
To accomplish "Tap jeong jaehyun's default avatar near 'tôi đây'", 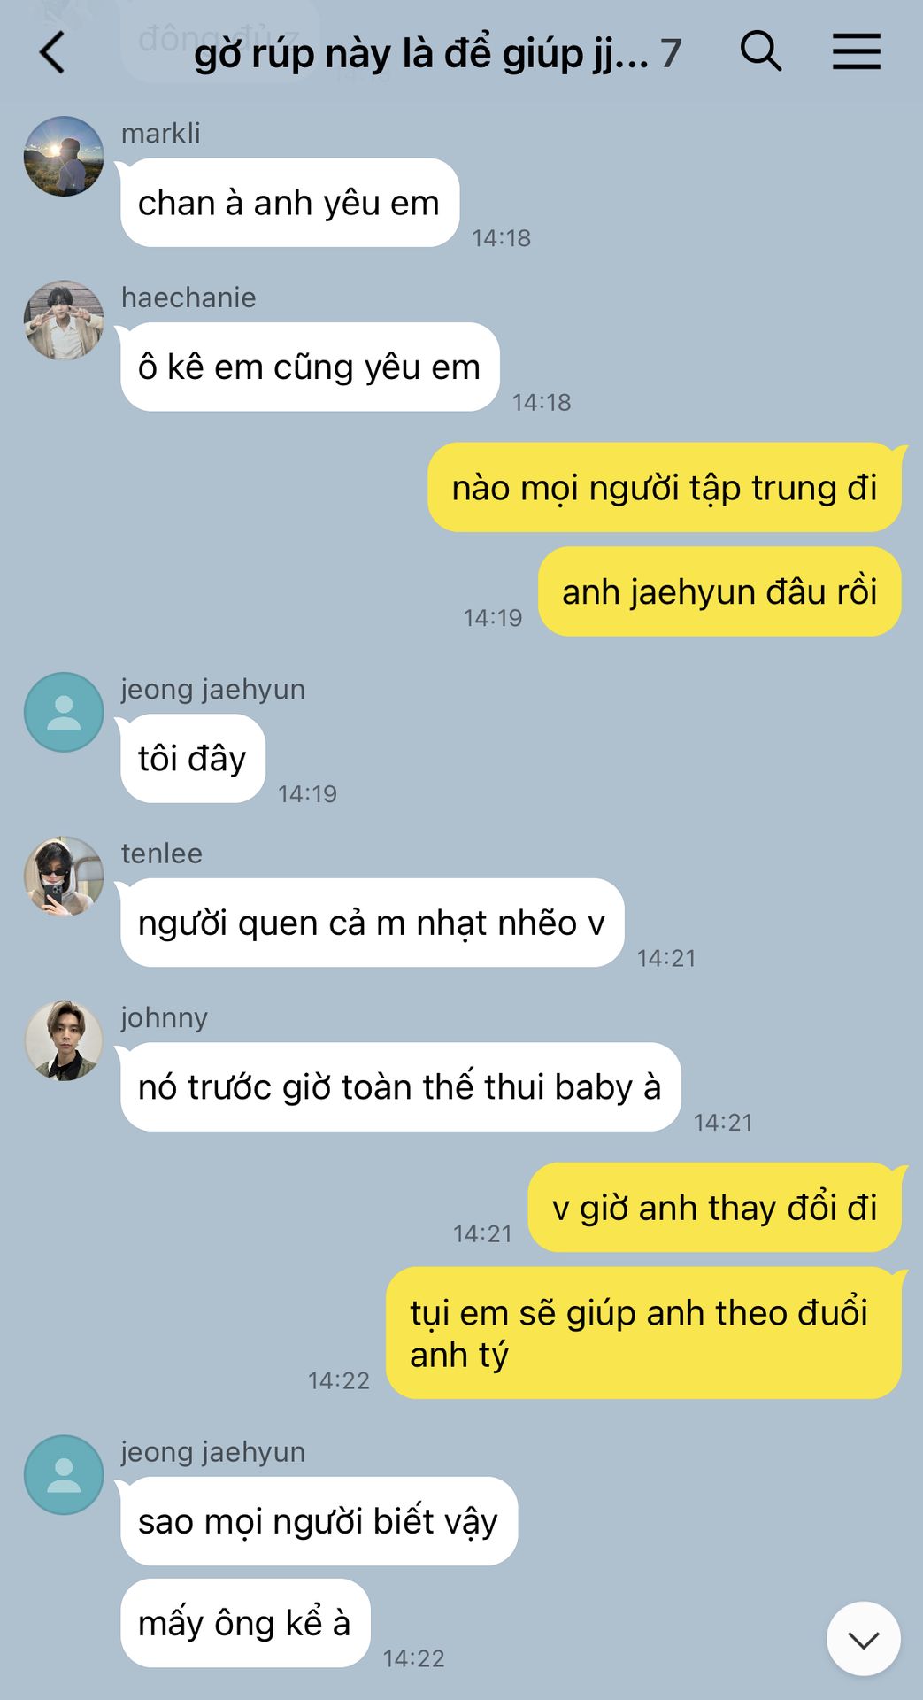I will [64, 712].
